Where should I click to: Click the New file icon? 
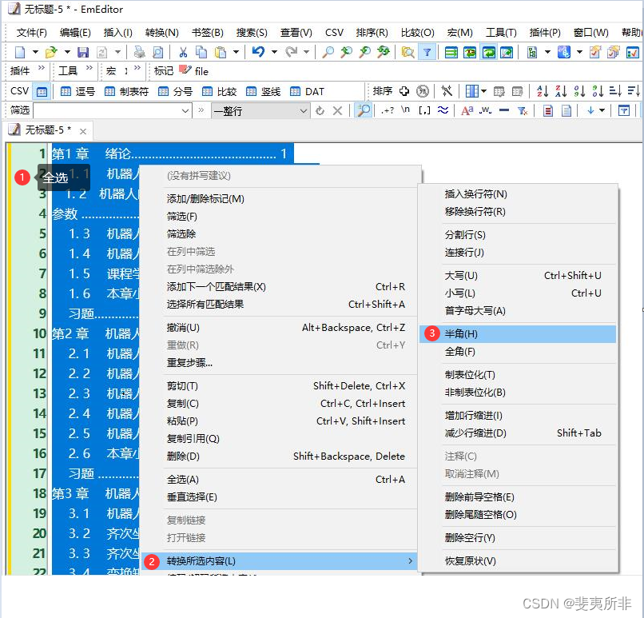tap(20, 52)
